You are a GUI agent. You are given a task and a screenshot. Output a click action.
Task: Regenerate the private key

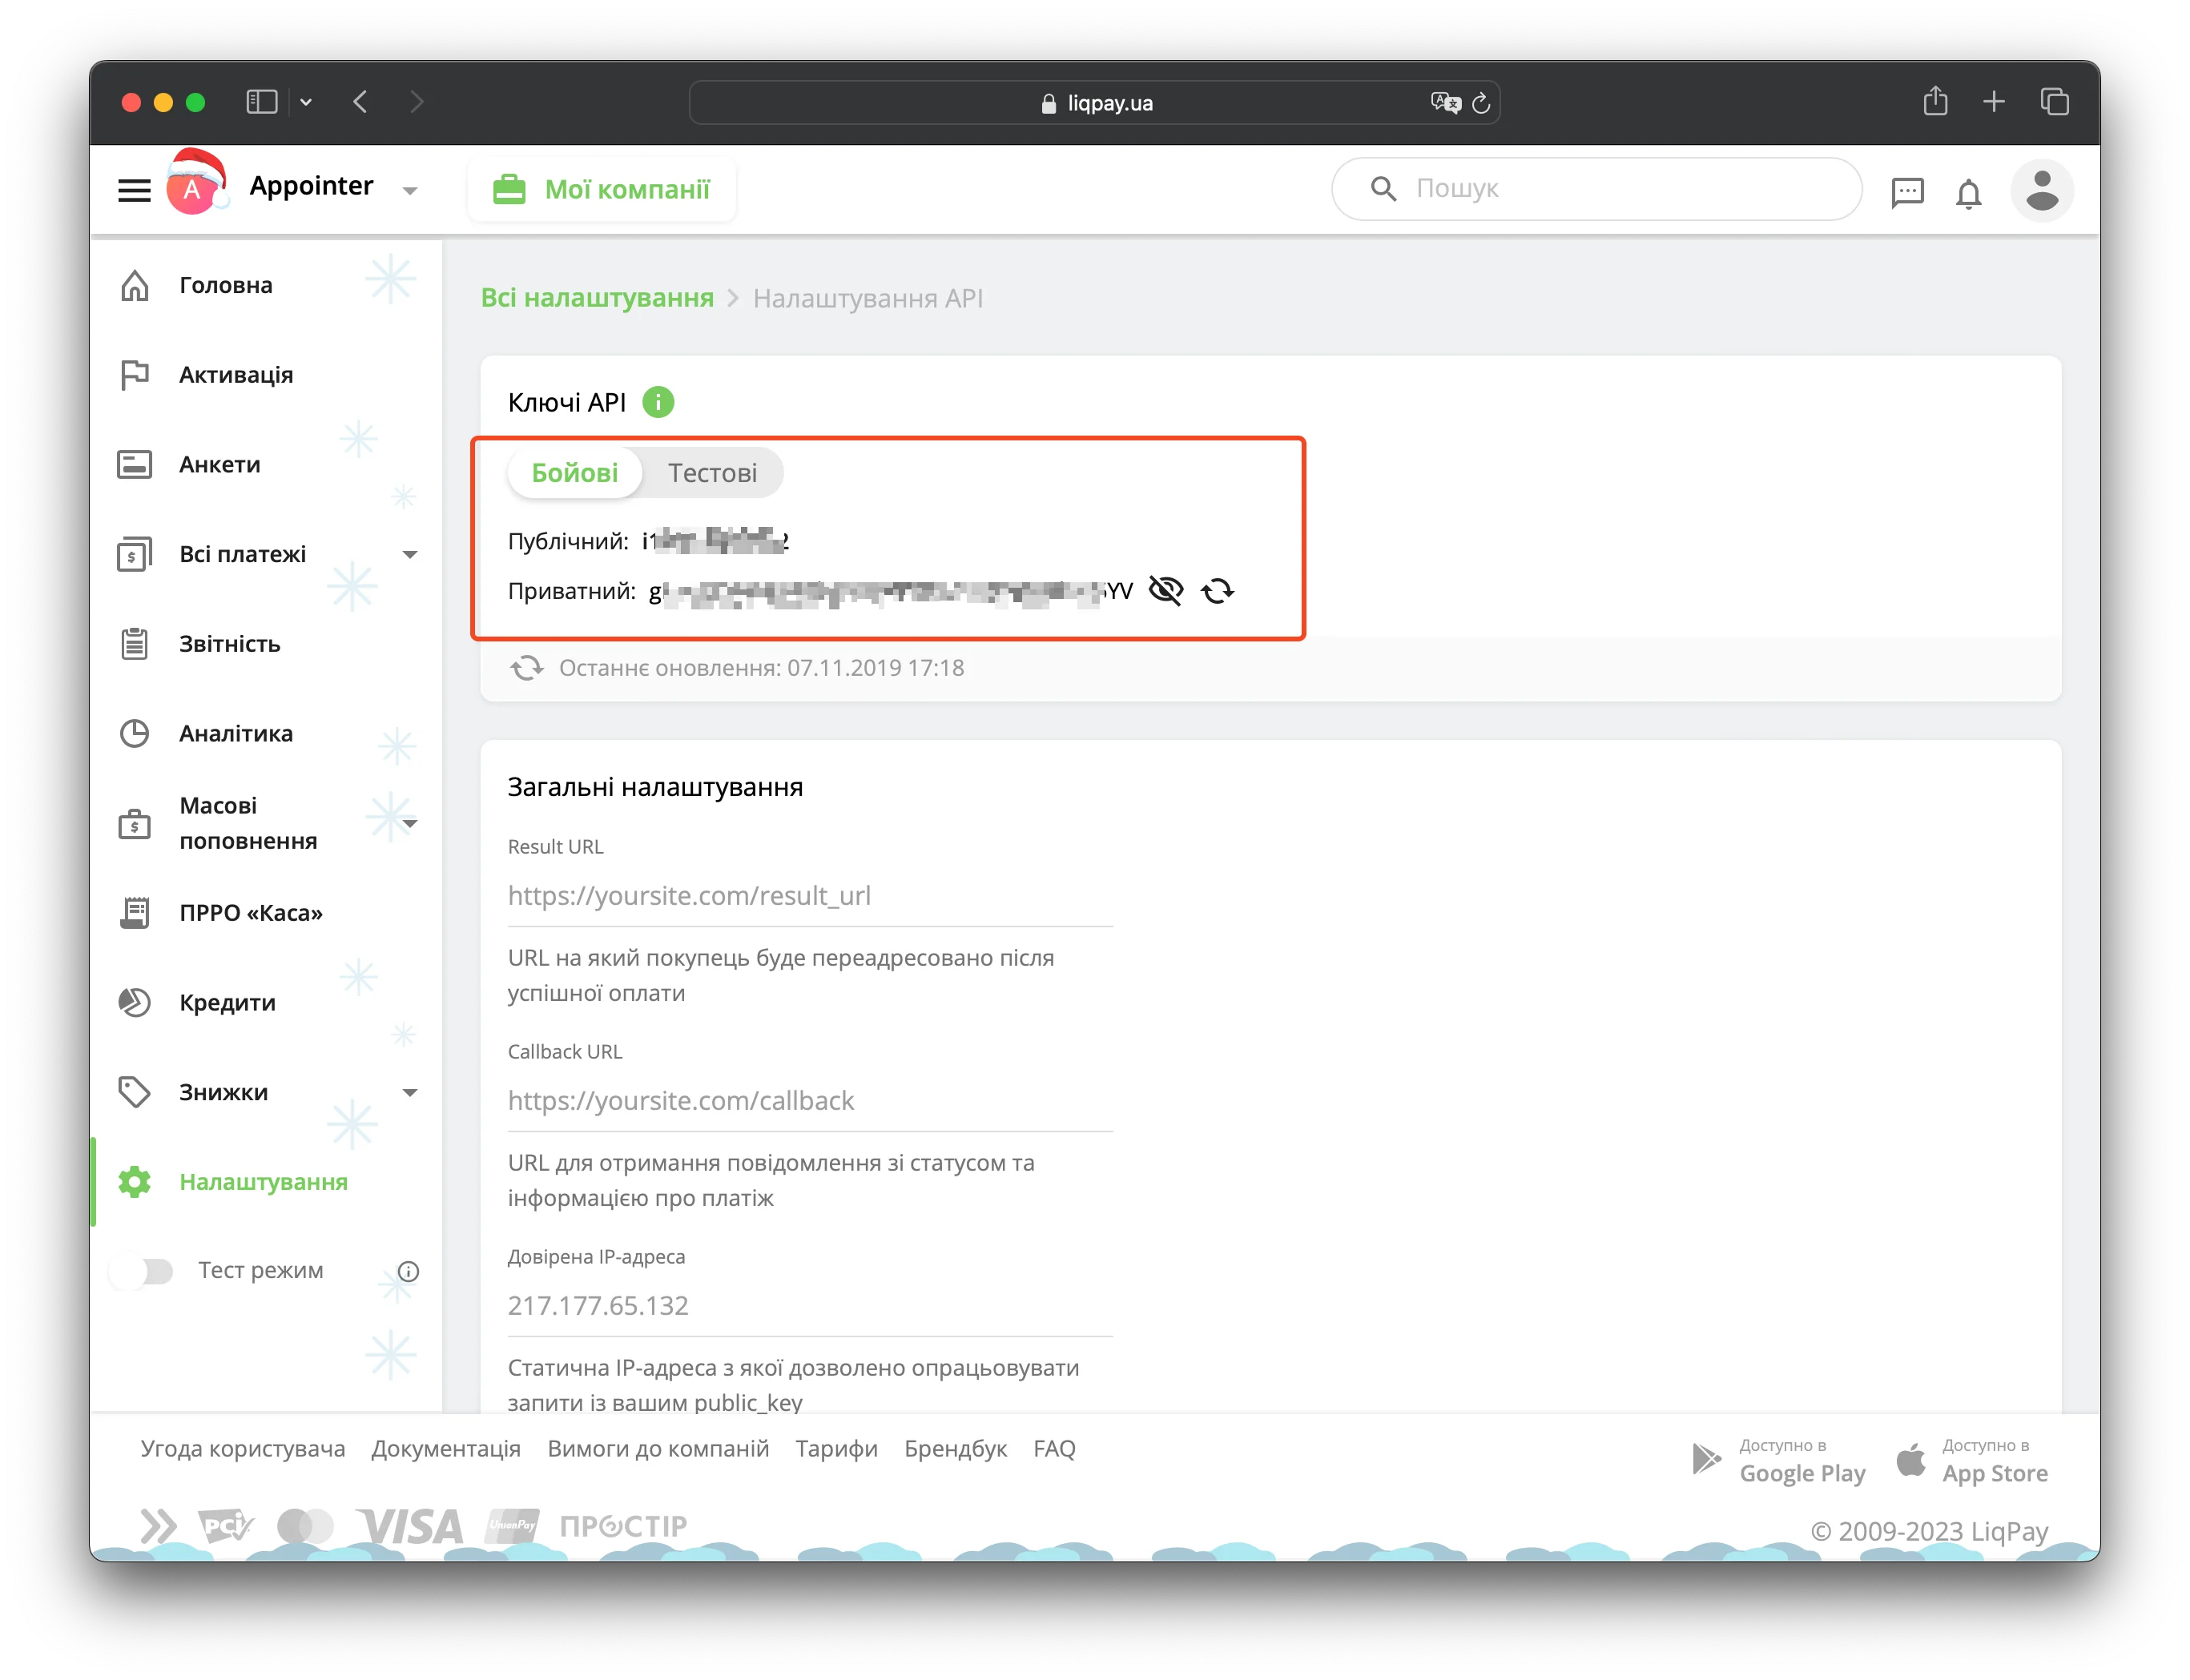tap(1218, 591)
